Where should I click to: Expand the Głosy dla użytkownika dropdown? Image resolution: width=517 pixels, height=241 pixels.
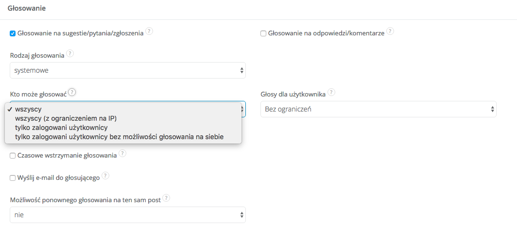[x=378, y=109]
